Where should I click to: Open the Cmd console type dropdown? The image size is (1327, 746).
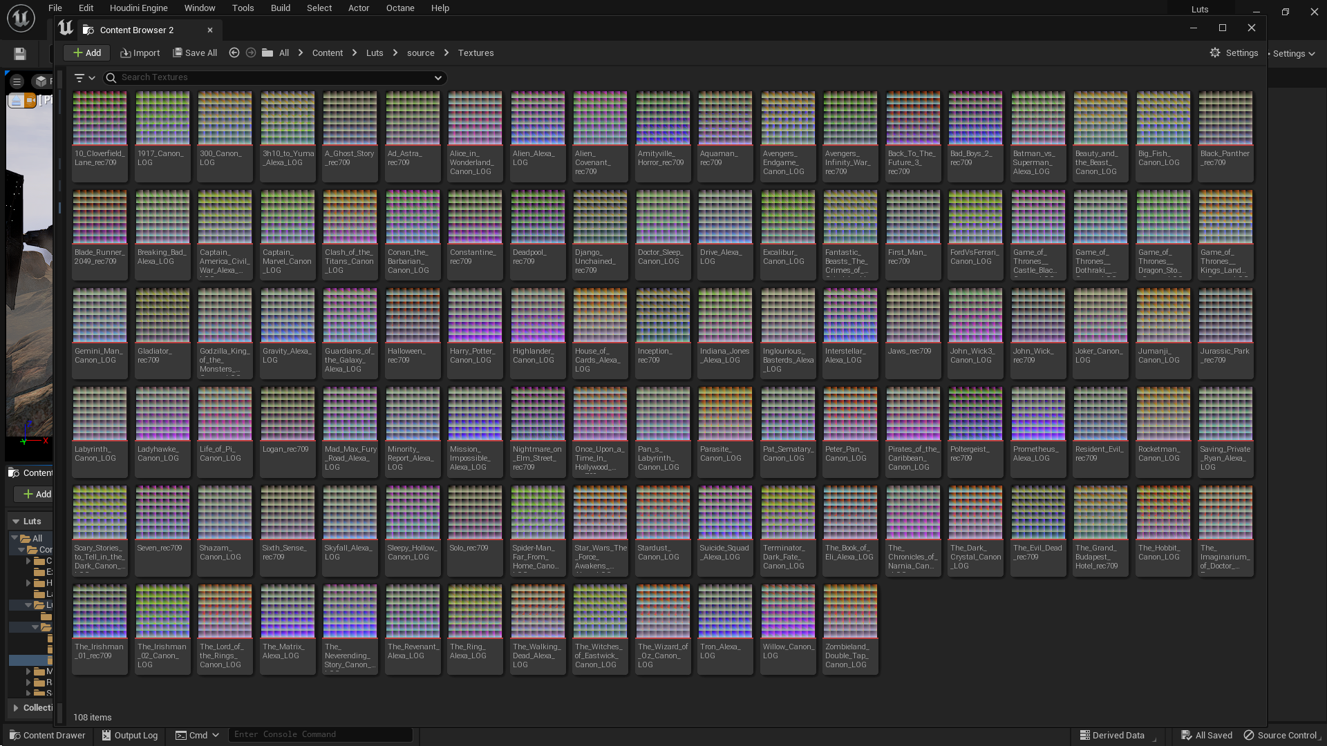pos(197,735)
